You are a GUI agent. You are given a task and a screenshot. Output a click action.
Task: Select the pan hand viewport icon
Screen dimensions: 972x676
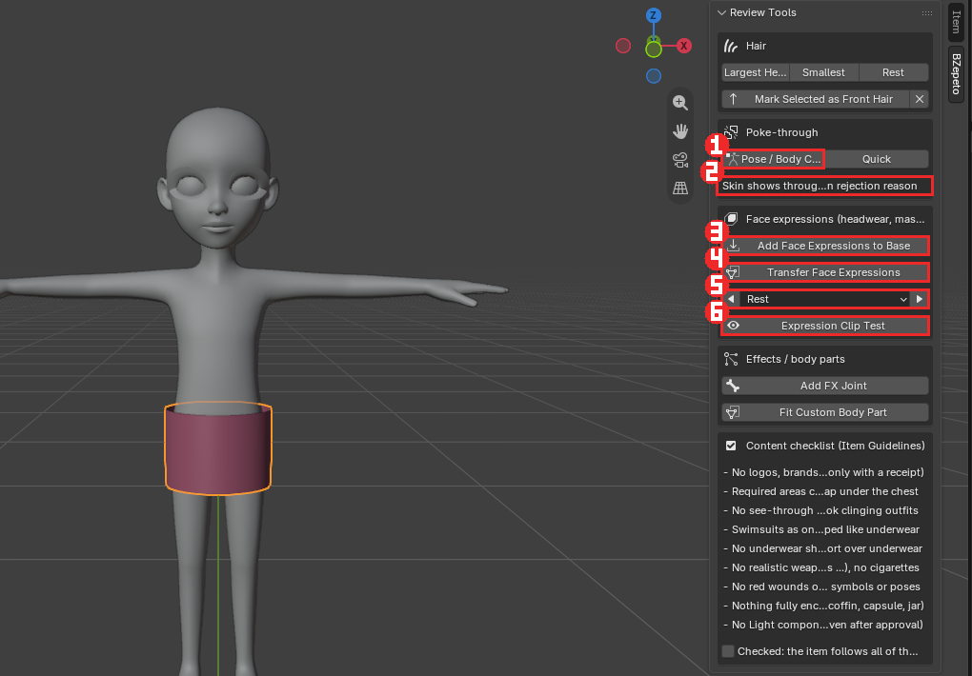coord(680,131)
